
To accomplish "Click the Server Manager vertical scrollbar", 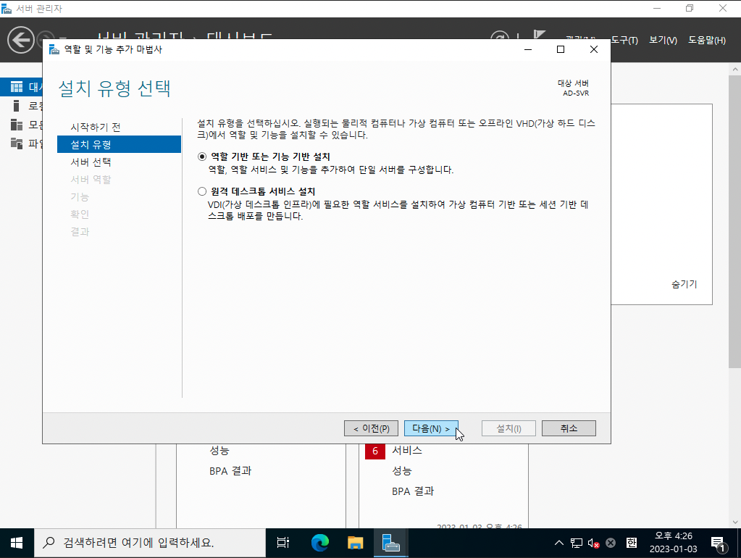I will (x=734, y=221).
